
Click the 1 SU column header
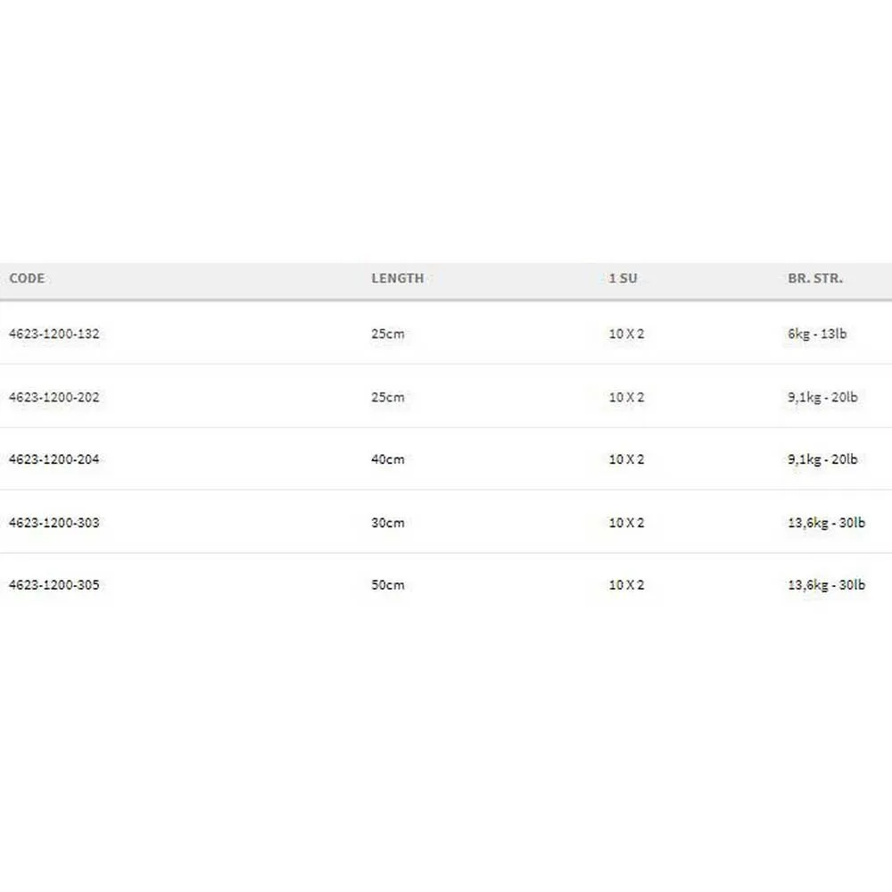(623, 278)
